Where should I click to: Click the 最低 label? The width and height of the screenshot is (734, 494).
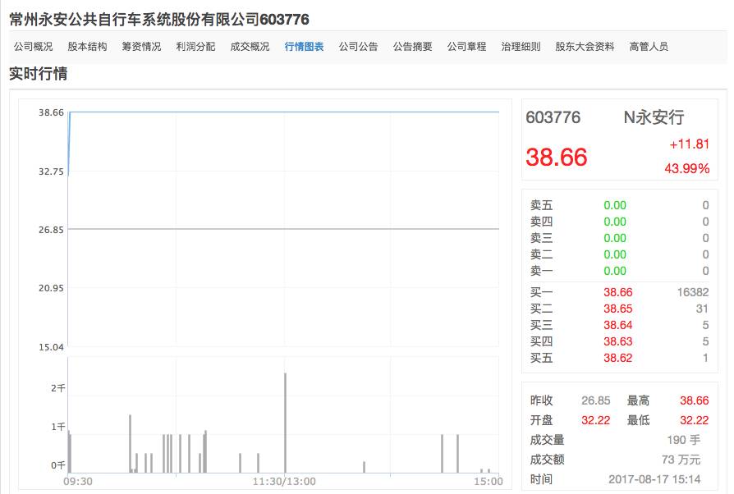pyautogui.click(x=639, y=420)
